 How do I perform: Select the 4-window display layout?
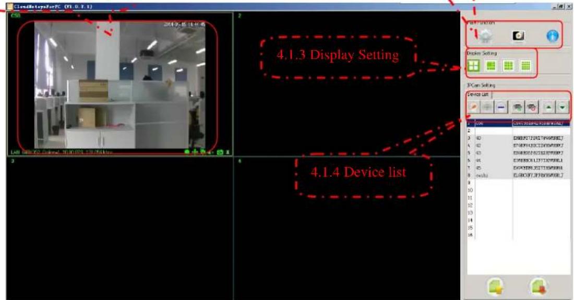tap(473, 66)
